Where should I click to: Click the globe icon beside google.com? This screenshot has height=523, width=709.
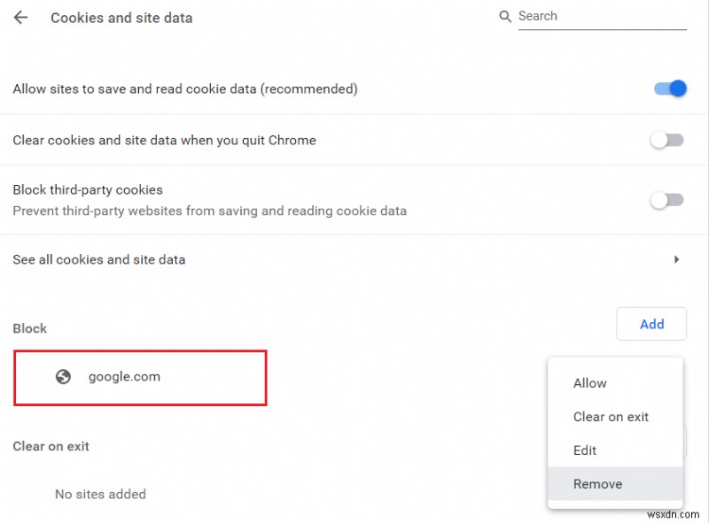(63, 377)
